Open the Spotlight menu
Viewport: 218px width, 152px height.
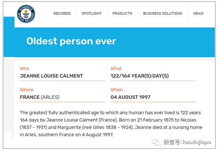coord(91,13)
